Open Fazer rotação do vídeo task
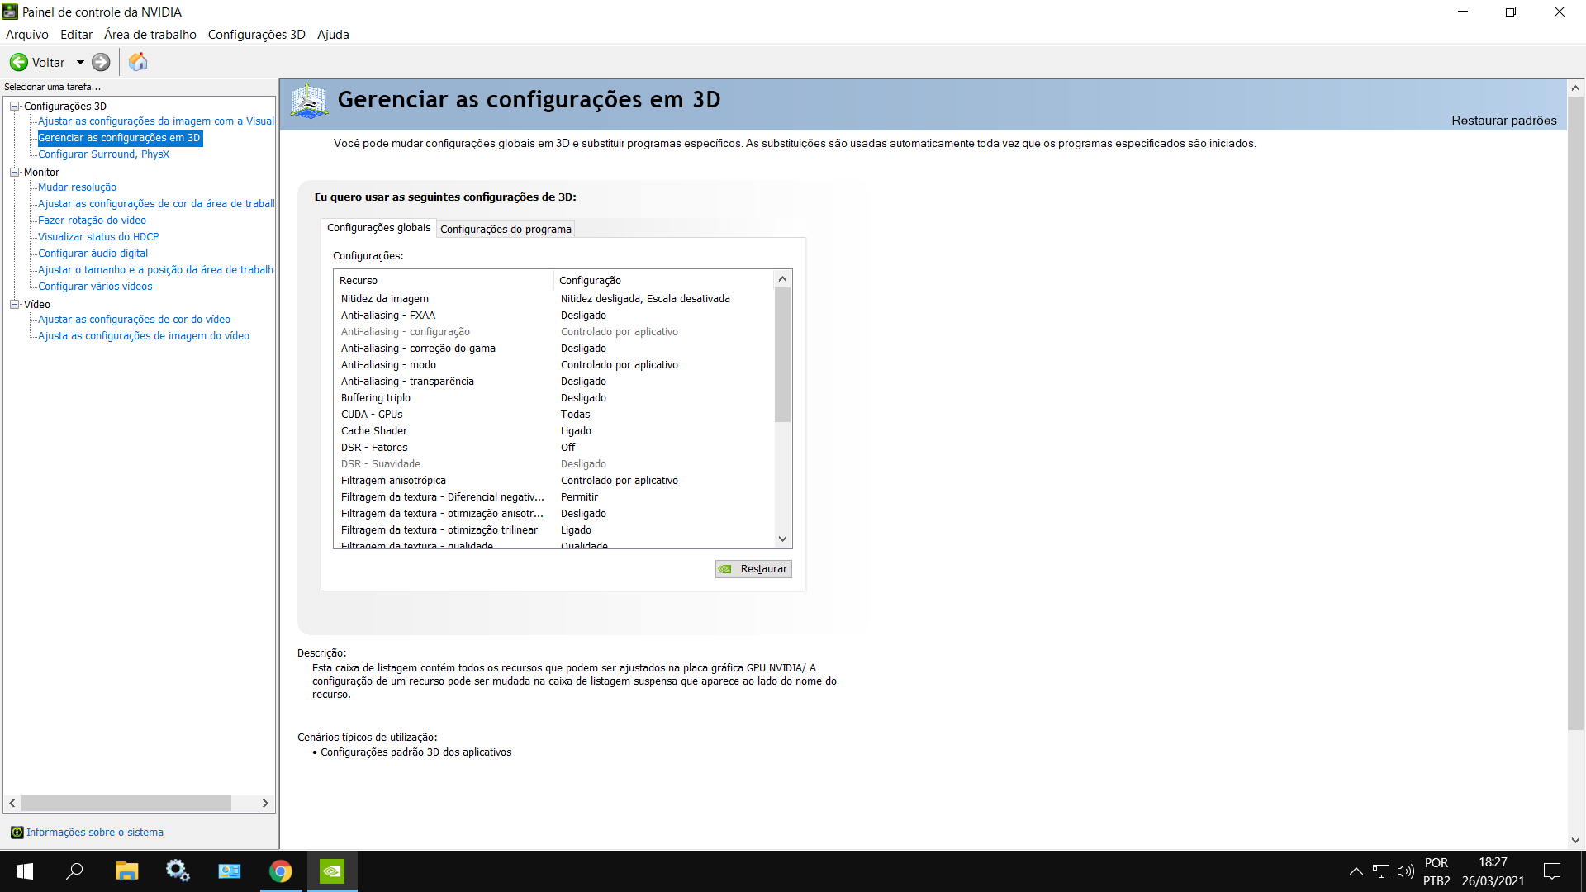Screen dimensions: 1586x892 click(x=92, y=221)
